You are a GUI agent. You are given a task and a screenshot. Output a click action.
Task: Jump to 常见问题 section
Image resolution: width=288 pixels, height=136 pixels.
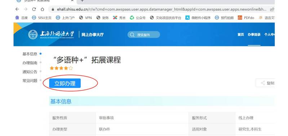[30, 81]
